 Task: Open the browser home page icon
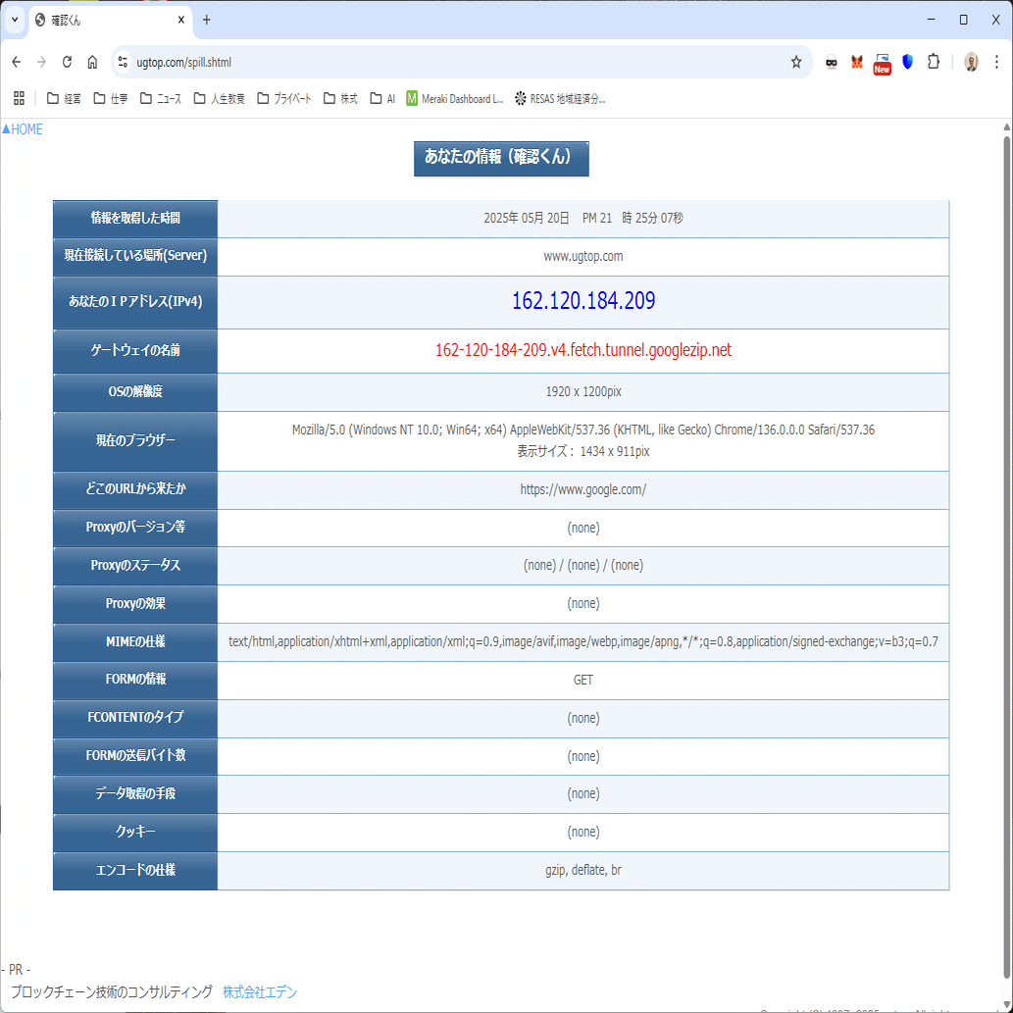coord(92,62)
